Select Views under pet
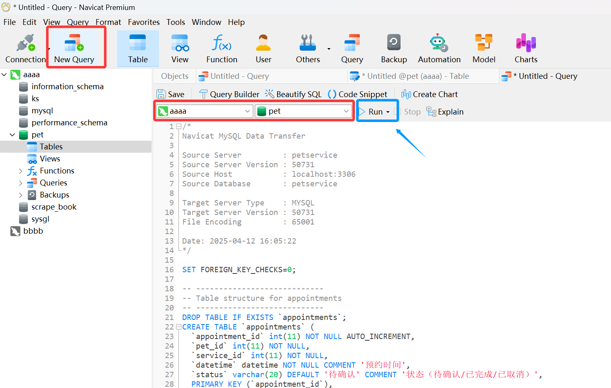611x388 pixels. (x=50, y=159)
